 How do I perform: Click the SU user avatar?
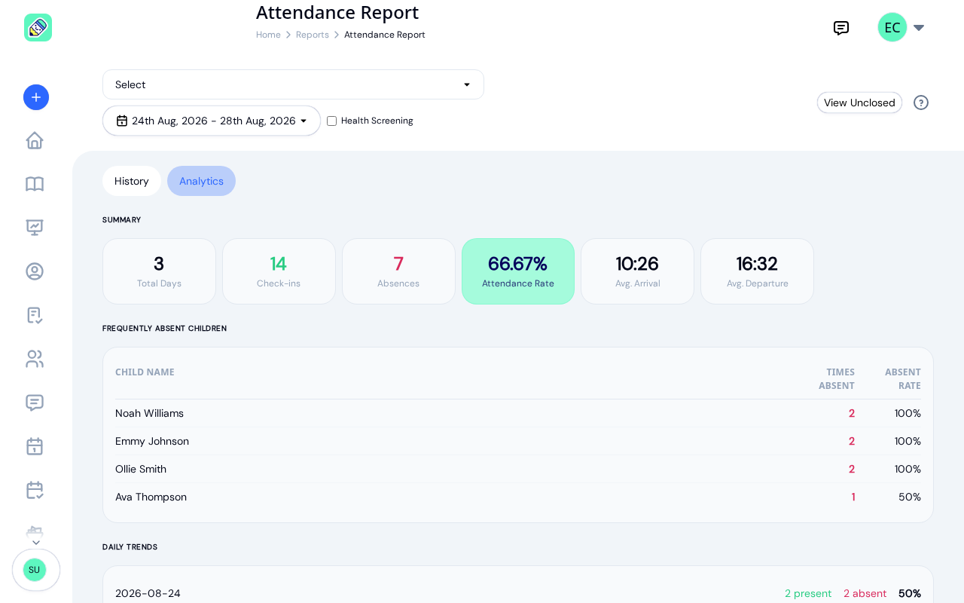pyautogui.click(x=35, y=570)
